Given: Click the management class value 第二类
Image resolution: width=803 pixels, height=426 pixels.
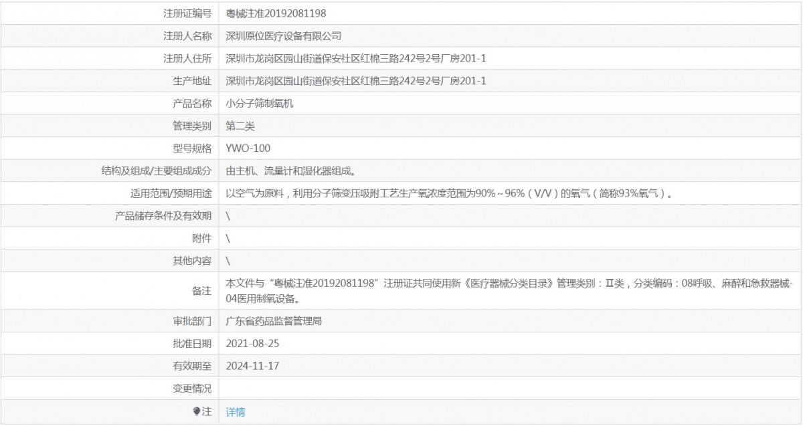Looking at the screenshot, I should tap(240, 126).
